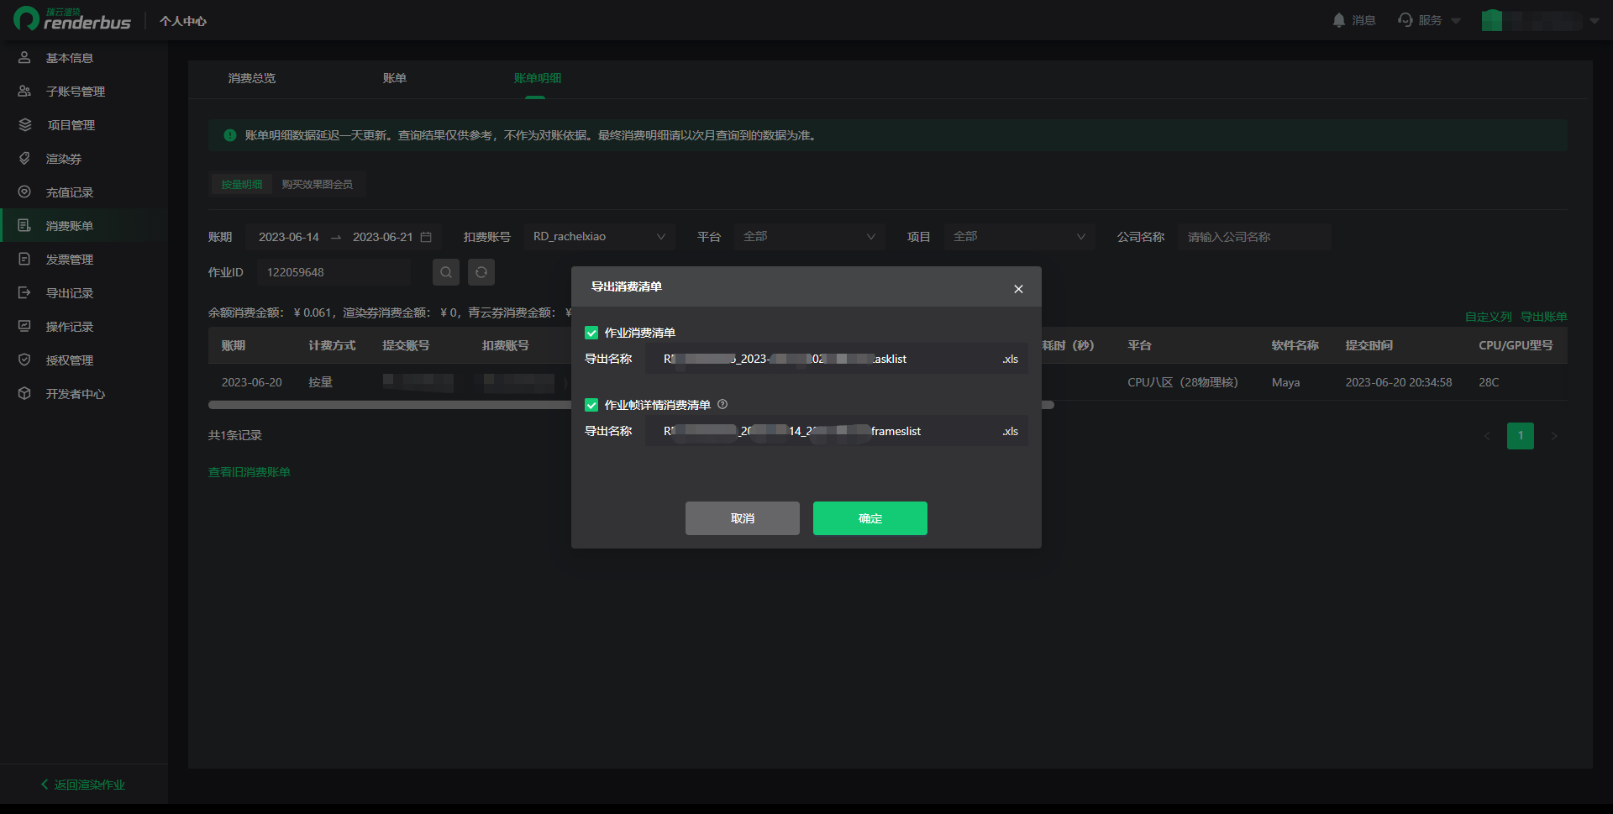Switch to the 账单明细 tab
The image size is (1613, 814).
point(538,78)
